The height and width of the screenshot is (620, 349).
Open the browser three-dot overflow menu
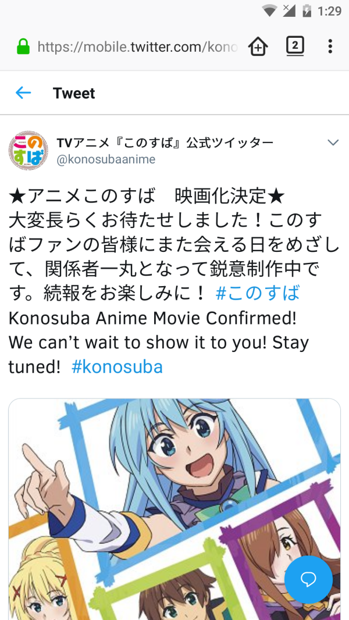pyautogui.click(x=330, y=47)
